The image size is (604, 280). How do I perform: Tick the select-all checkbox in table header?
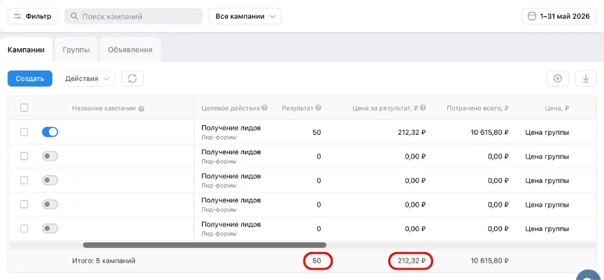coord(24,108)
